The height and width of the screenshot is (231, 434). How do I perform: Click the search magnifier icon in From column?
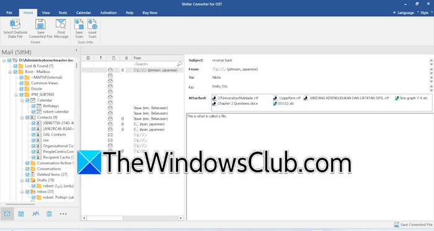(x=179, y=64)
